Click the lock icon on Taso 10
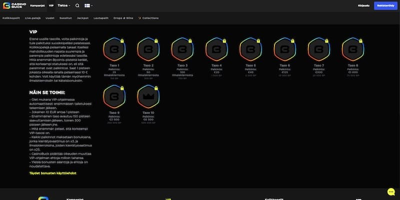400x200 pixels. coord(156,88)
